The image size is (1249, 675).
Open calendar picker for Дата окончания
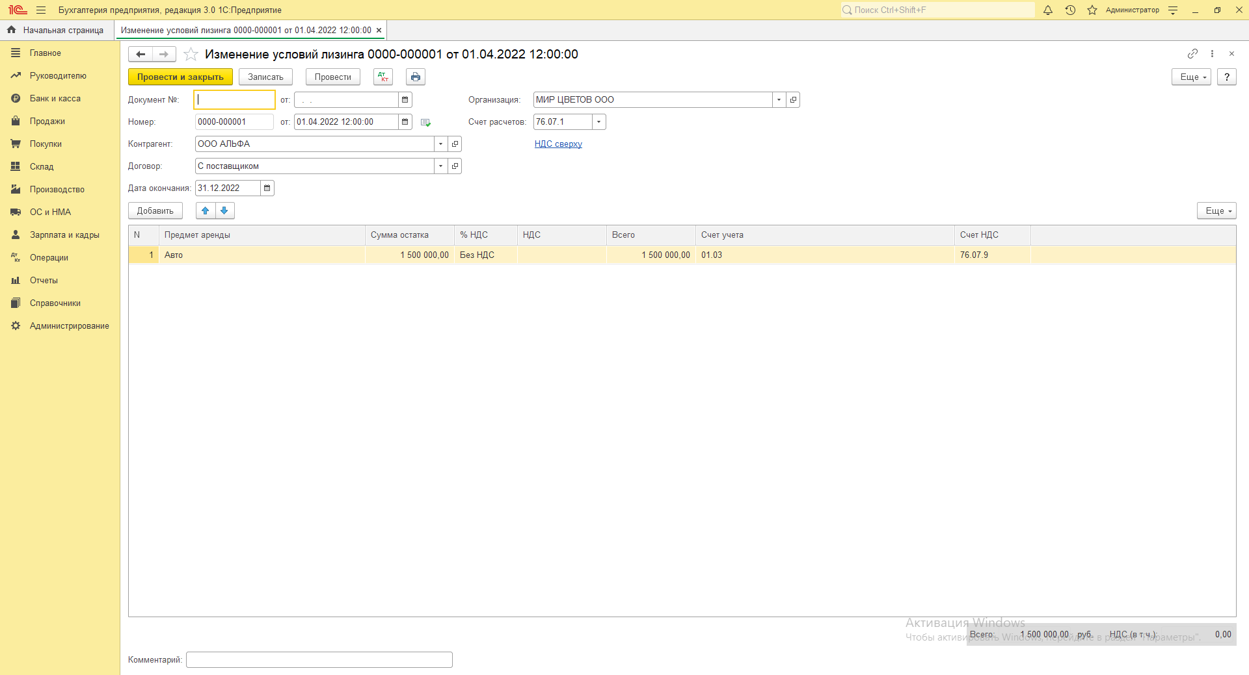[x=267, y=188]
